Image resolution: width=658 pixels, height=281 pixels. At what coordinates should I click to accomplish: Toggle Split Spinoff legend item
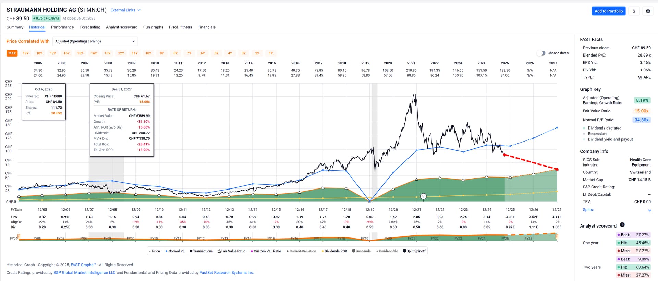coord(414,251)
